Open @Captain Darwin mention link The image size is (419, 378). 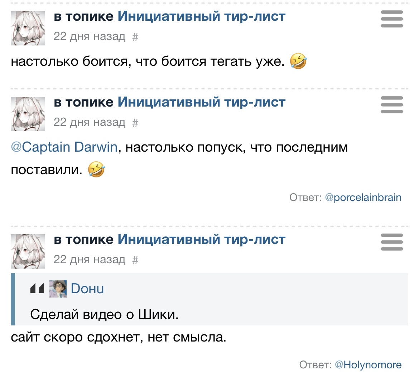[x=64, y=147]
